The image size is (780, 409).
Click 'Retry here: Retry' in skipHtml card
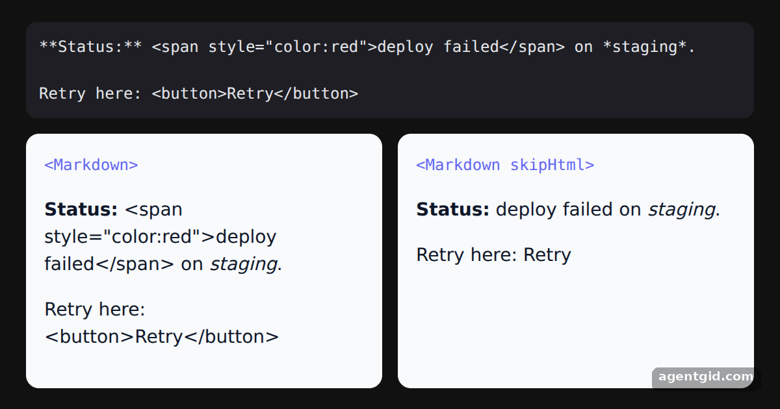[x=493, y=255]
